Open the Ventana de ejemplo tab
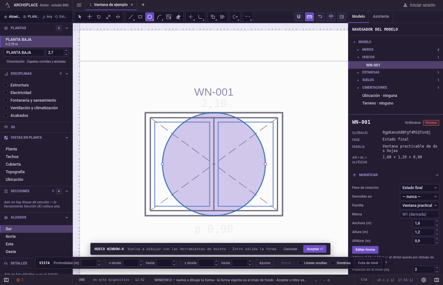Screen dimensions: 443x285 tap(111, 5)
